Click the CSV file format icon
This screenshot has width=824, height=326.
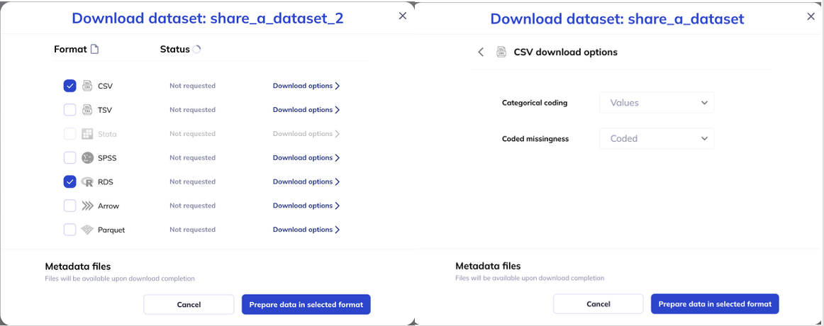click(x=87, y=86)
